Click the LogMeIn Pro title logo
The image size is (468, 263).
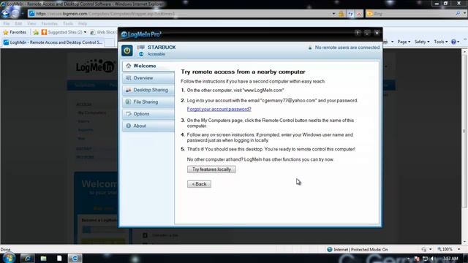point(141,34)
